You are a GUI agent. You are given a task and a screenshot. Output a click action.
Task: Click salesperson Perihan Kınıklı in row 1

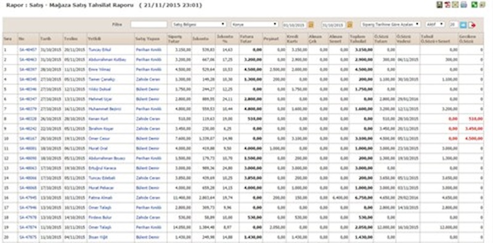pyautogui.click(x=149, y=50)
